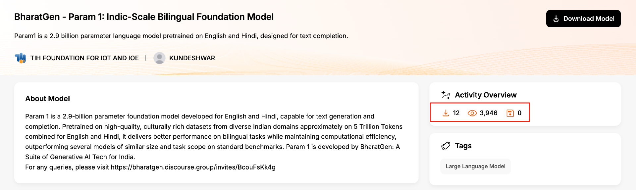The image size is (636, 190).
Task: Click the Download Model button
Action: (x=583, y=19)
